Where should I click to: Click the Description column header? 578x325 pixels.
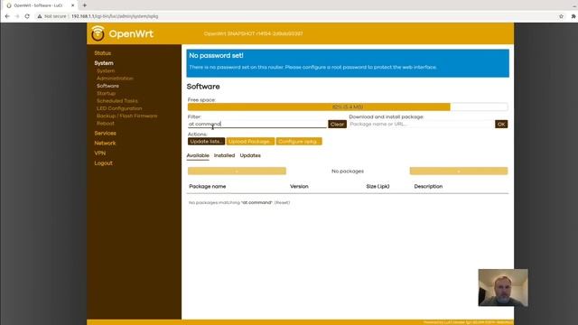tap(428, 187)
